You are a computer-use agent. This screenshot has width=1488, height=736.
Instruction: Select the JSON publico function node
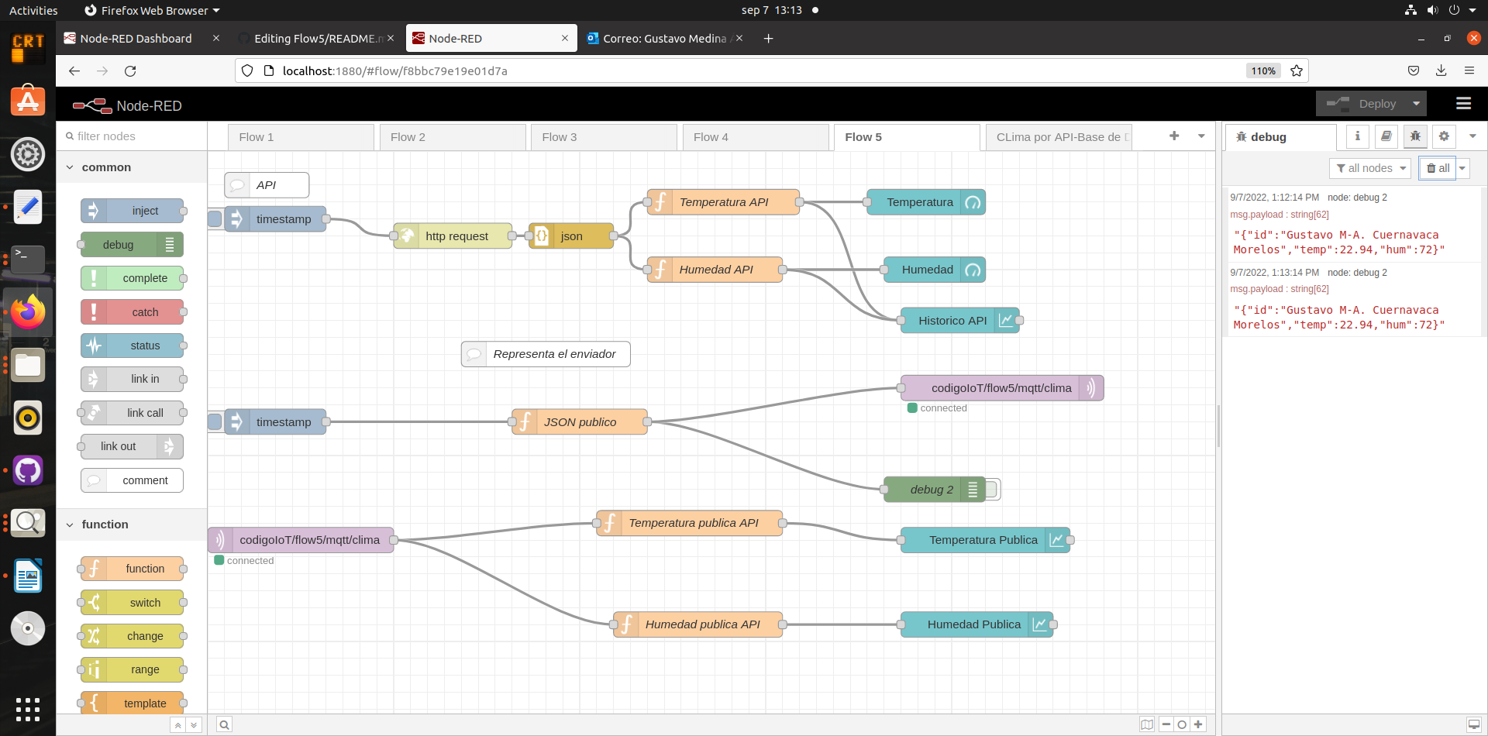(x=580, y=422)
